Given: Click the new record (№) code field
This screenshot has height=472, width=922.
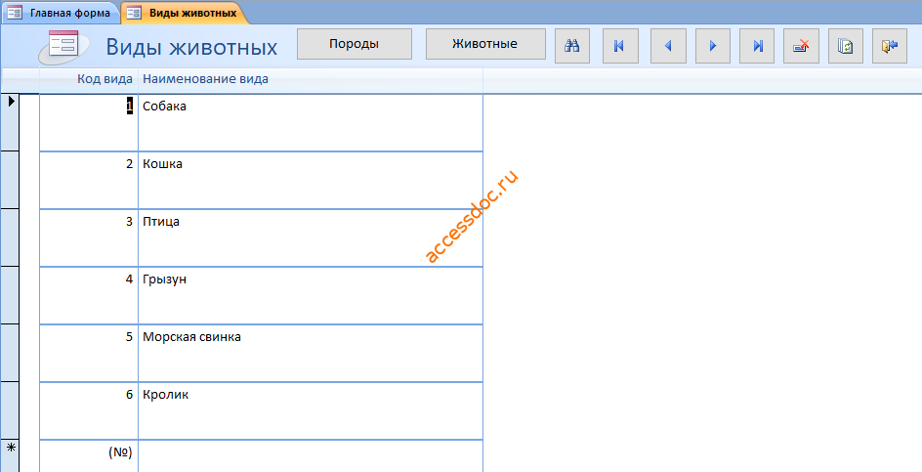Looking at the screenshot, I should [x=89, y=456].
